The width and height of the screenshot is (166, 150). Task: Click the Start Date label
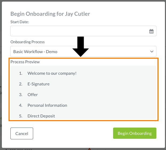point(20,22)
